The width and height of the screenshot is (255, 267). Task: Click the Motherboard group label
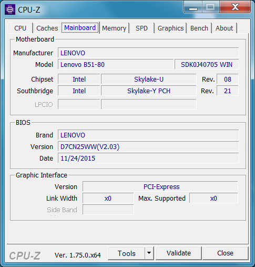[x=35, y=39]
